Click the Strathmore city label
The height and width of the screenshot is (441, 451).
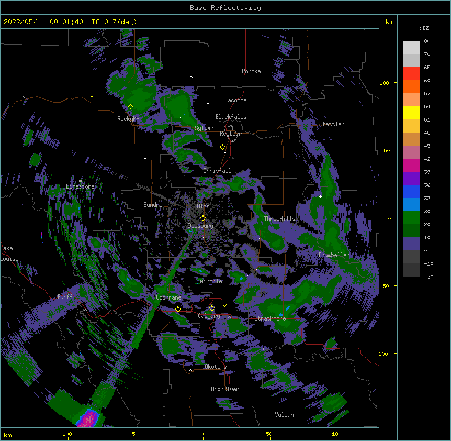coord(270,318)
